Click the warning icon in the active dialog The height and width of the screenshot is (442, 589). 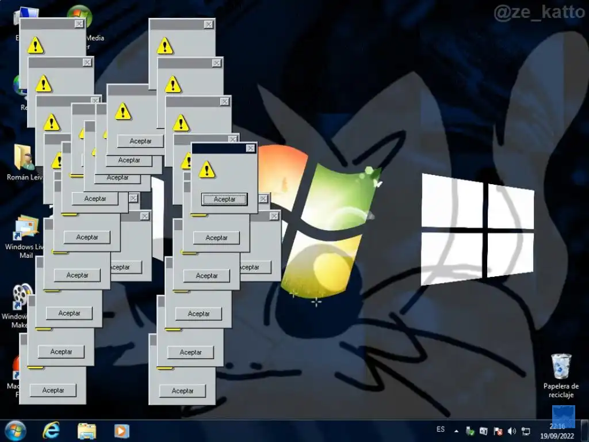point(207,170)
